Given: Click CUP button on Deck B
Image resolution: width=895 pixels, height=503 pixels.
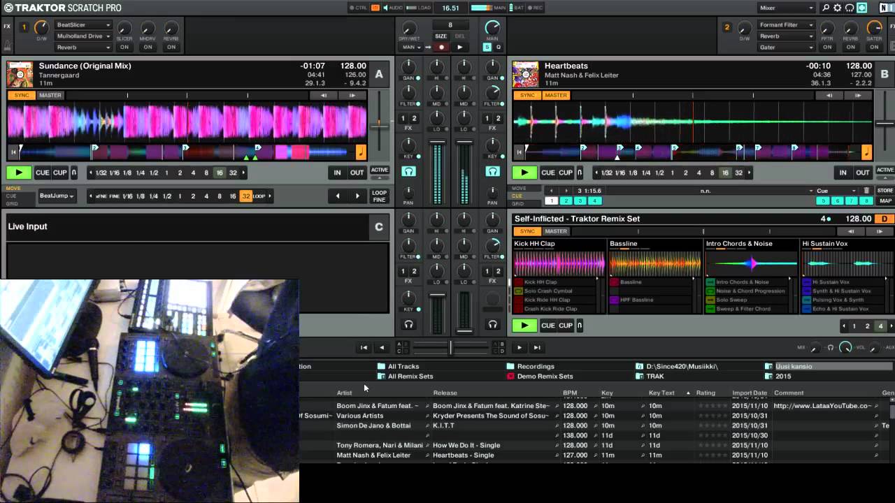Looking at the screenshot, I should pos(566,173).
